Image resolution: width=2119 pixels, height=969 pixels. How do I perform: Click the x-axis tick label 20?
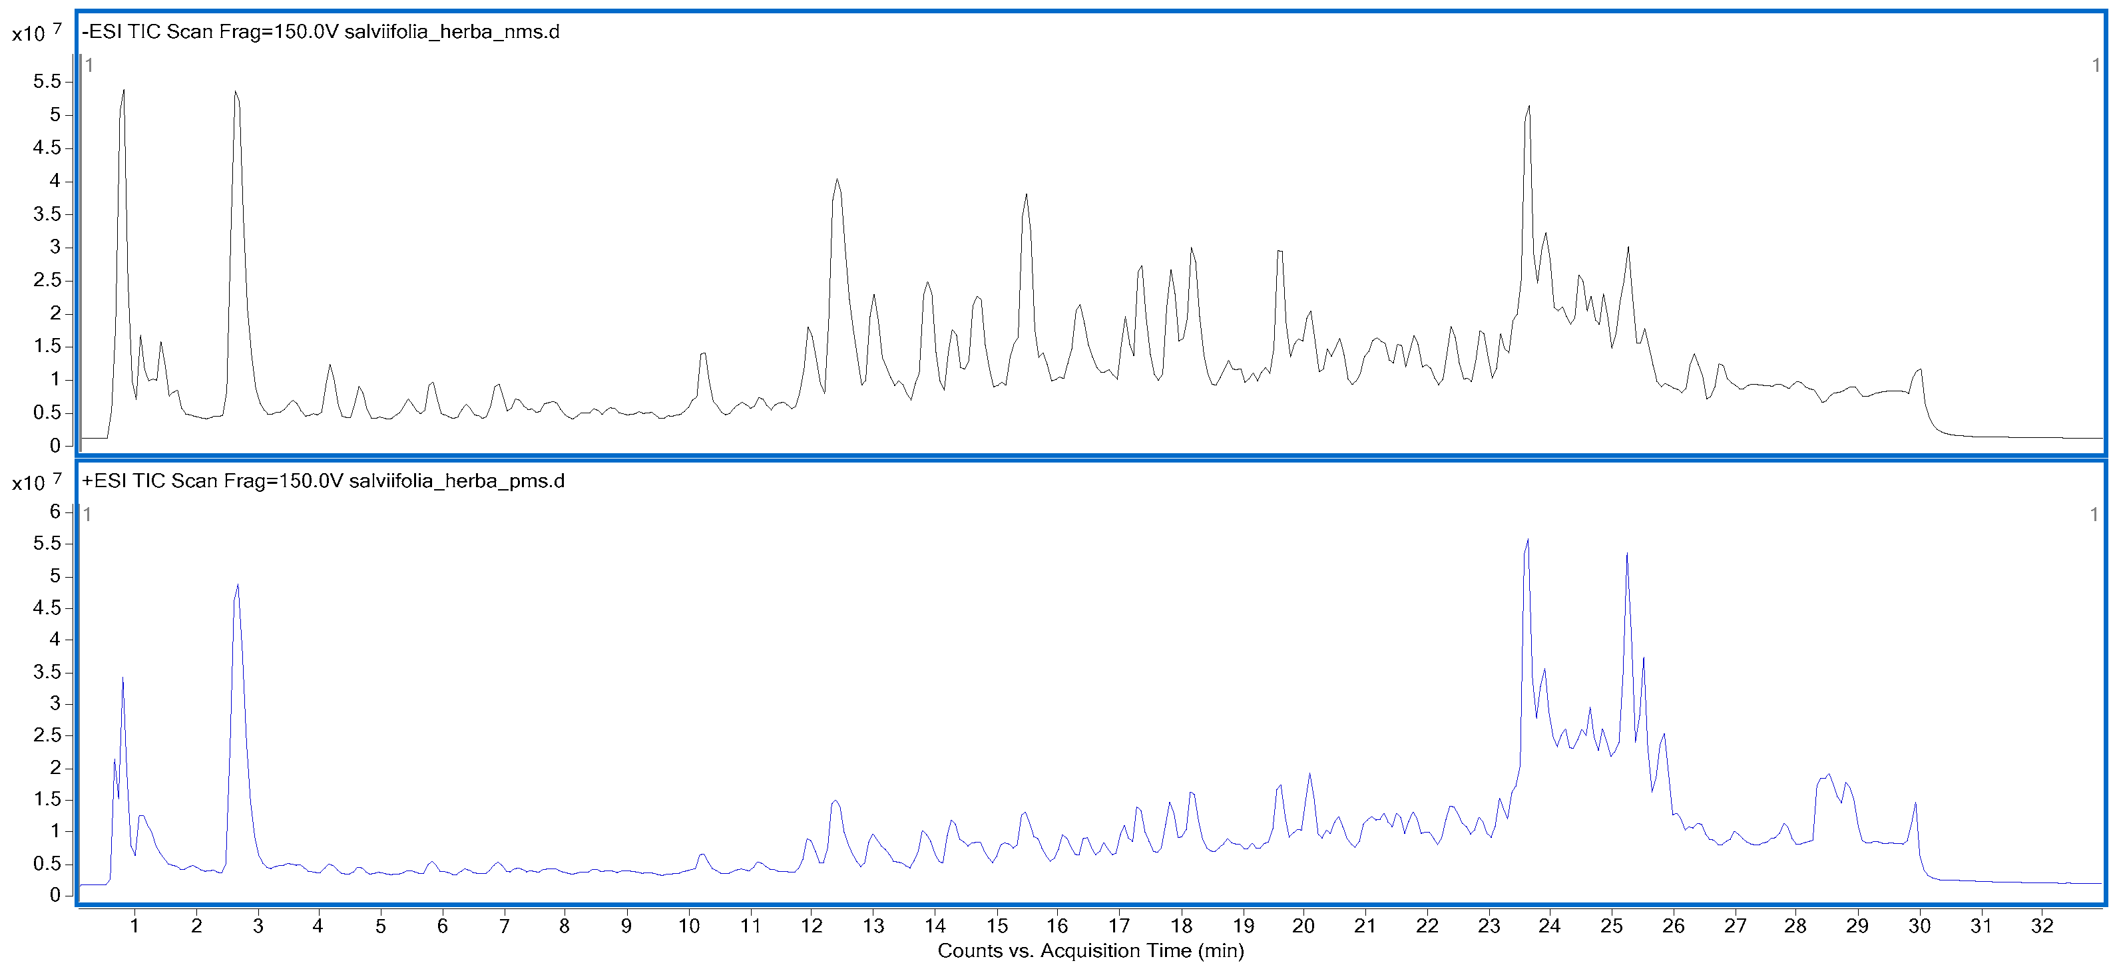(1303, 926)
